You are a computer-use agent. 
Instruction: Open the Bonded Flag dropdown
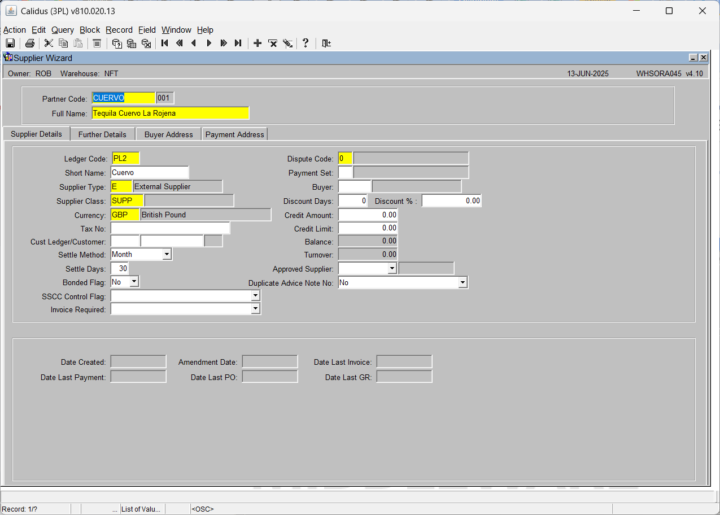(x=134, y=282)
